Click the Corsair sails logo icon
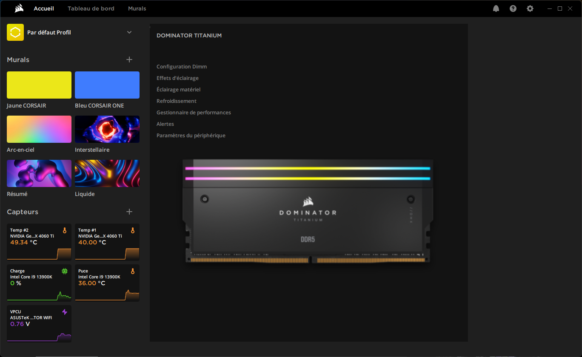The width and height of the screenshot is (582, 357). (19, 8)
